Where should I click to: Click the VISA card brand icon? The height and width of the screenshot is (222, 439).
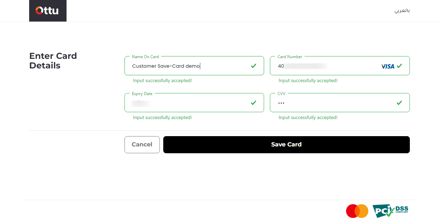(388, 66)
